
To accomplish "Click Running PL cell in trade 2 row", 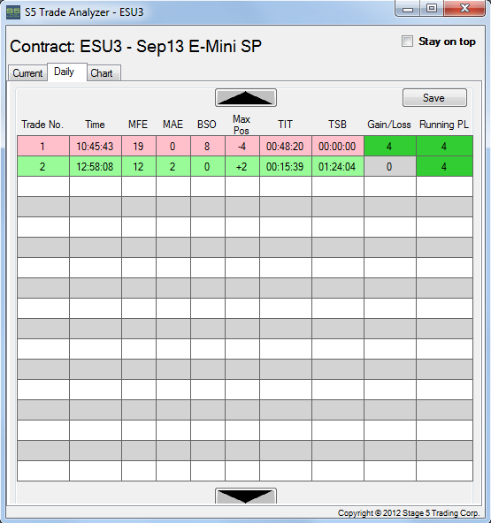I will tap(445, 166).
